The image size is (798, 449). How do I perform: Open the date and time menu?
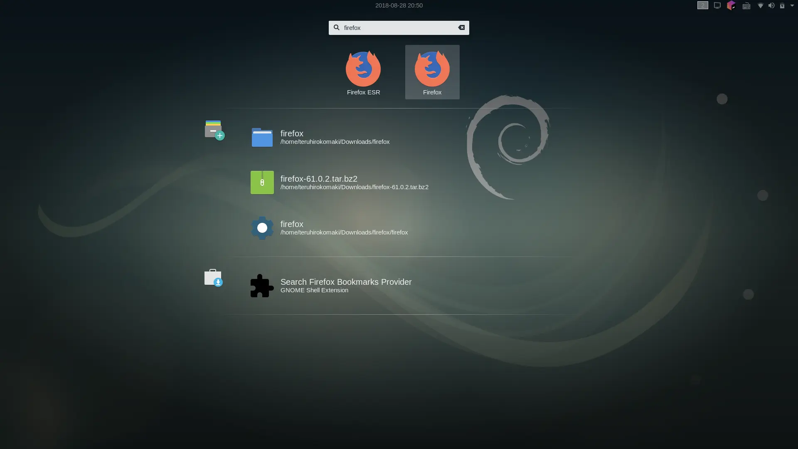(x=399, y=5)
